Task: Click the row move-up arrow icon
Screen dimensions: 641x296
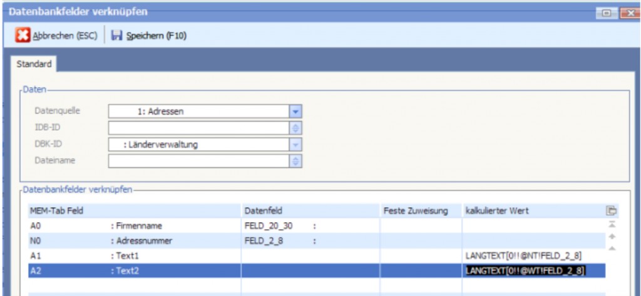Action: click(x=611, y=237)
